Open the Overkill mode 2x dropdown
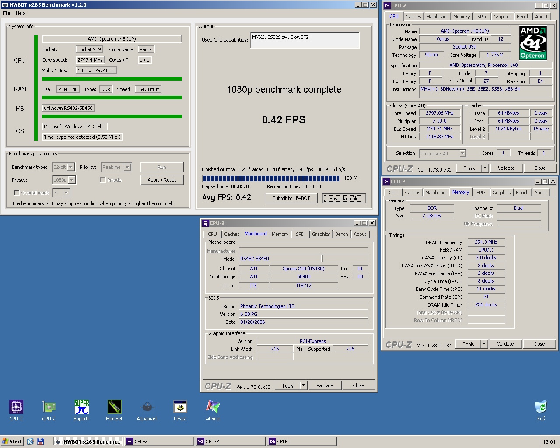Image resolution: width=560 pixels, height=448 pixels. tap(66, 192)
